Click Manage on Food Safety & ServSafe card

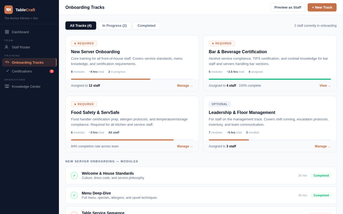pos(185,146)
